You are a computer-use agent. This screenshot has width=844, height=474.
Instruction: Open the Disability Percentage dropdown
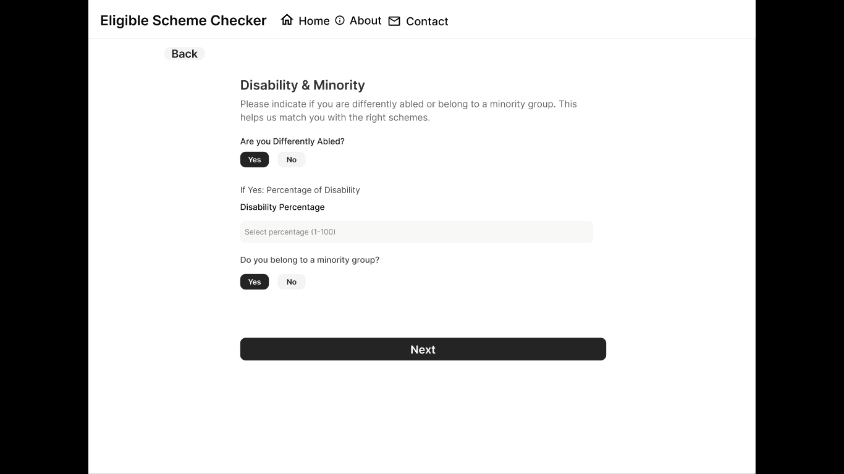(x=416, y=232)
